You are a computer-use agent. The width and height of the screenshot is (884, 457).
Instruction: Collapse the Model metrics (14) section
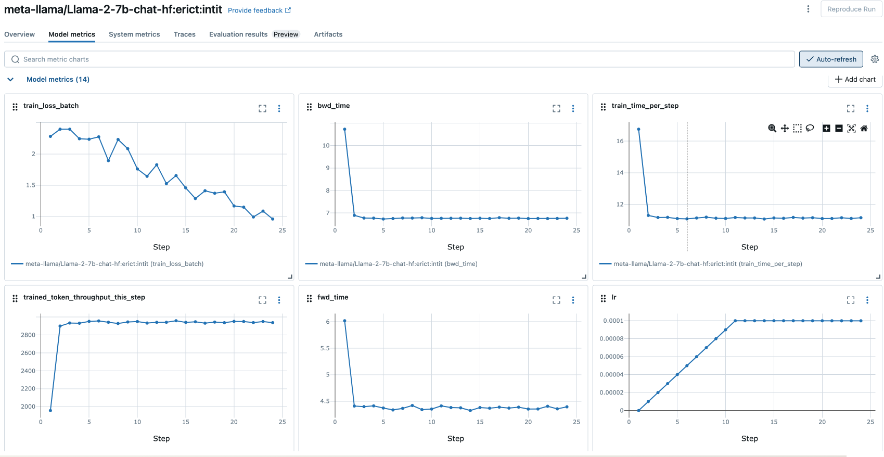10,80
